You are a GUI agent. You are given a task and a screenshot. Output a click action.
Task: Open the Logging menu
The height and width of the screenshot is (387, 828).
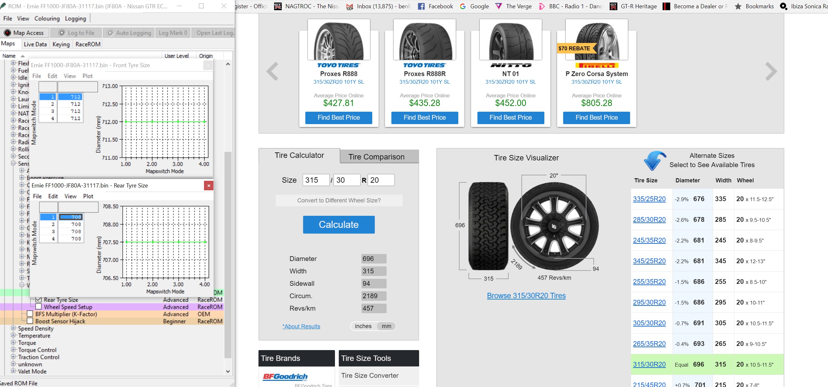click(x=75, y=18)
